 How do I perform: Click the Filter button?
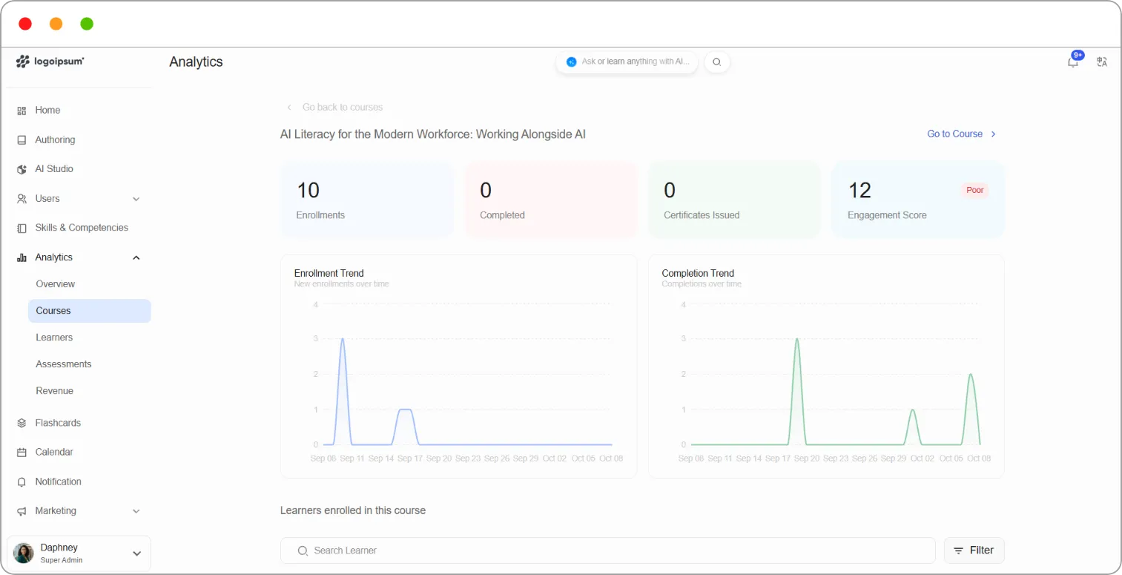974,551
